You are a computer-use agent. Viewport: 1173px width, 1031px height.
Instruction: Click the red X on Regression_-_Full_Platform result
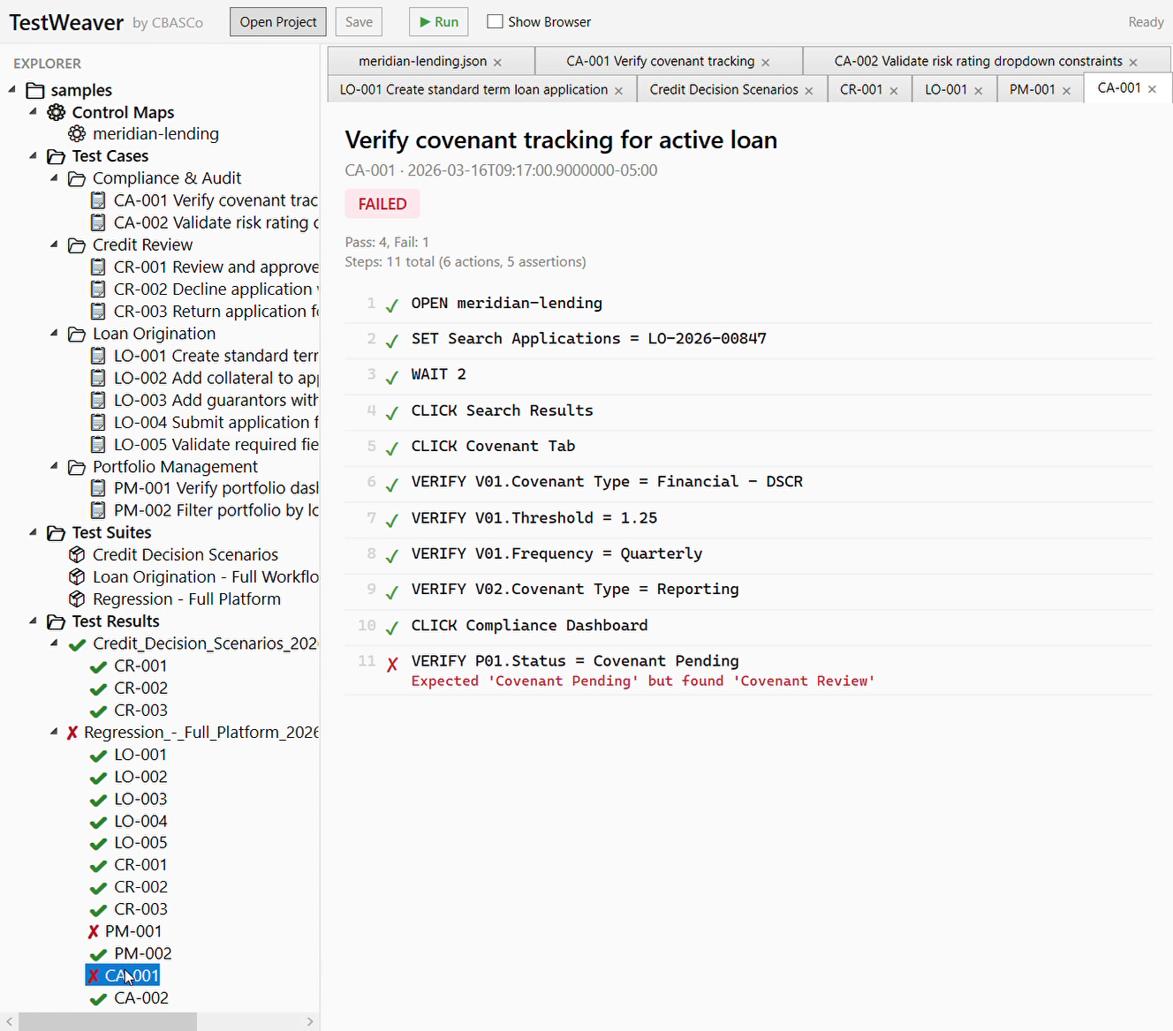point(72,732)
